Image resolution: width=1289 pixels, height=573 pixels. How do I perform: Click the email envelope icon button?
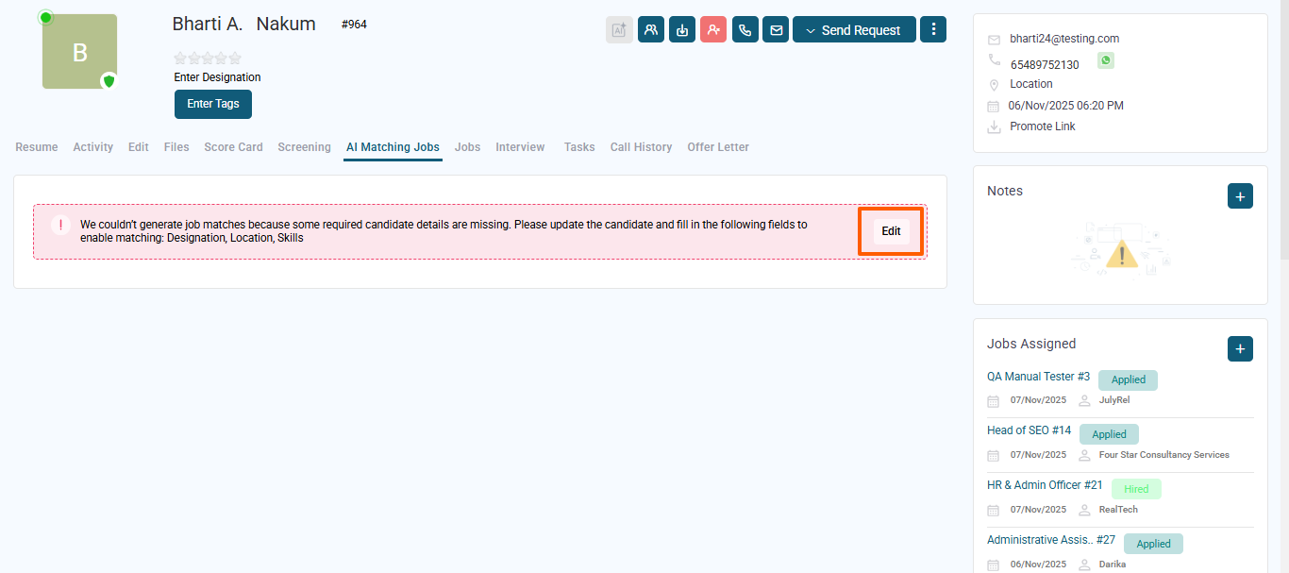click(776, 30)
